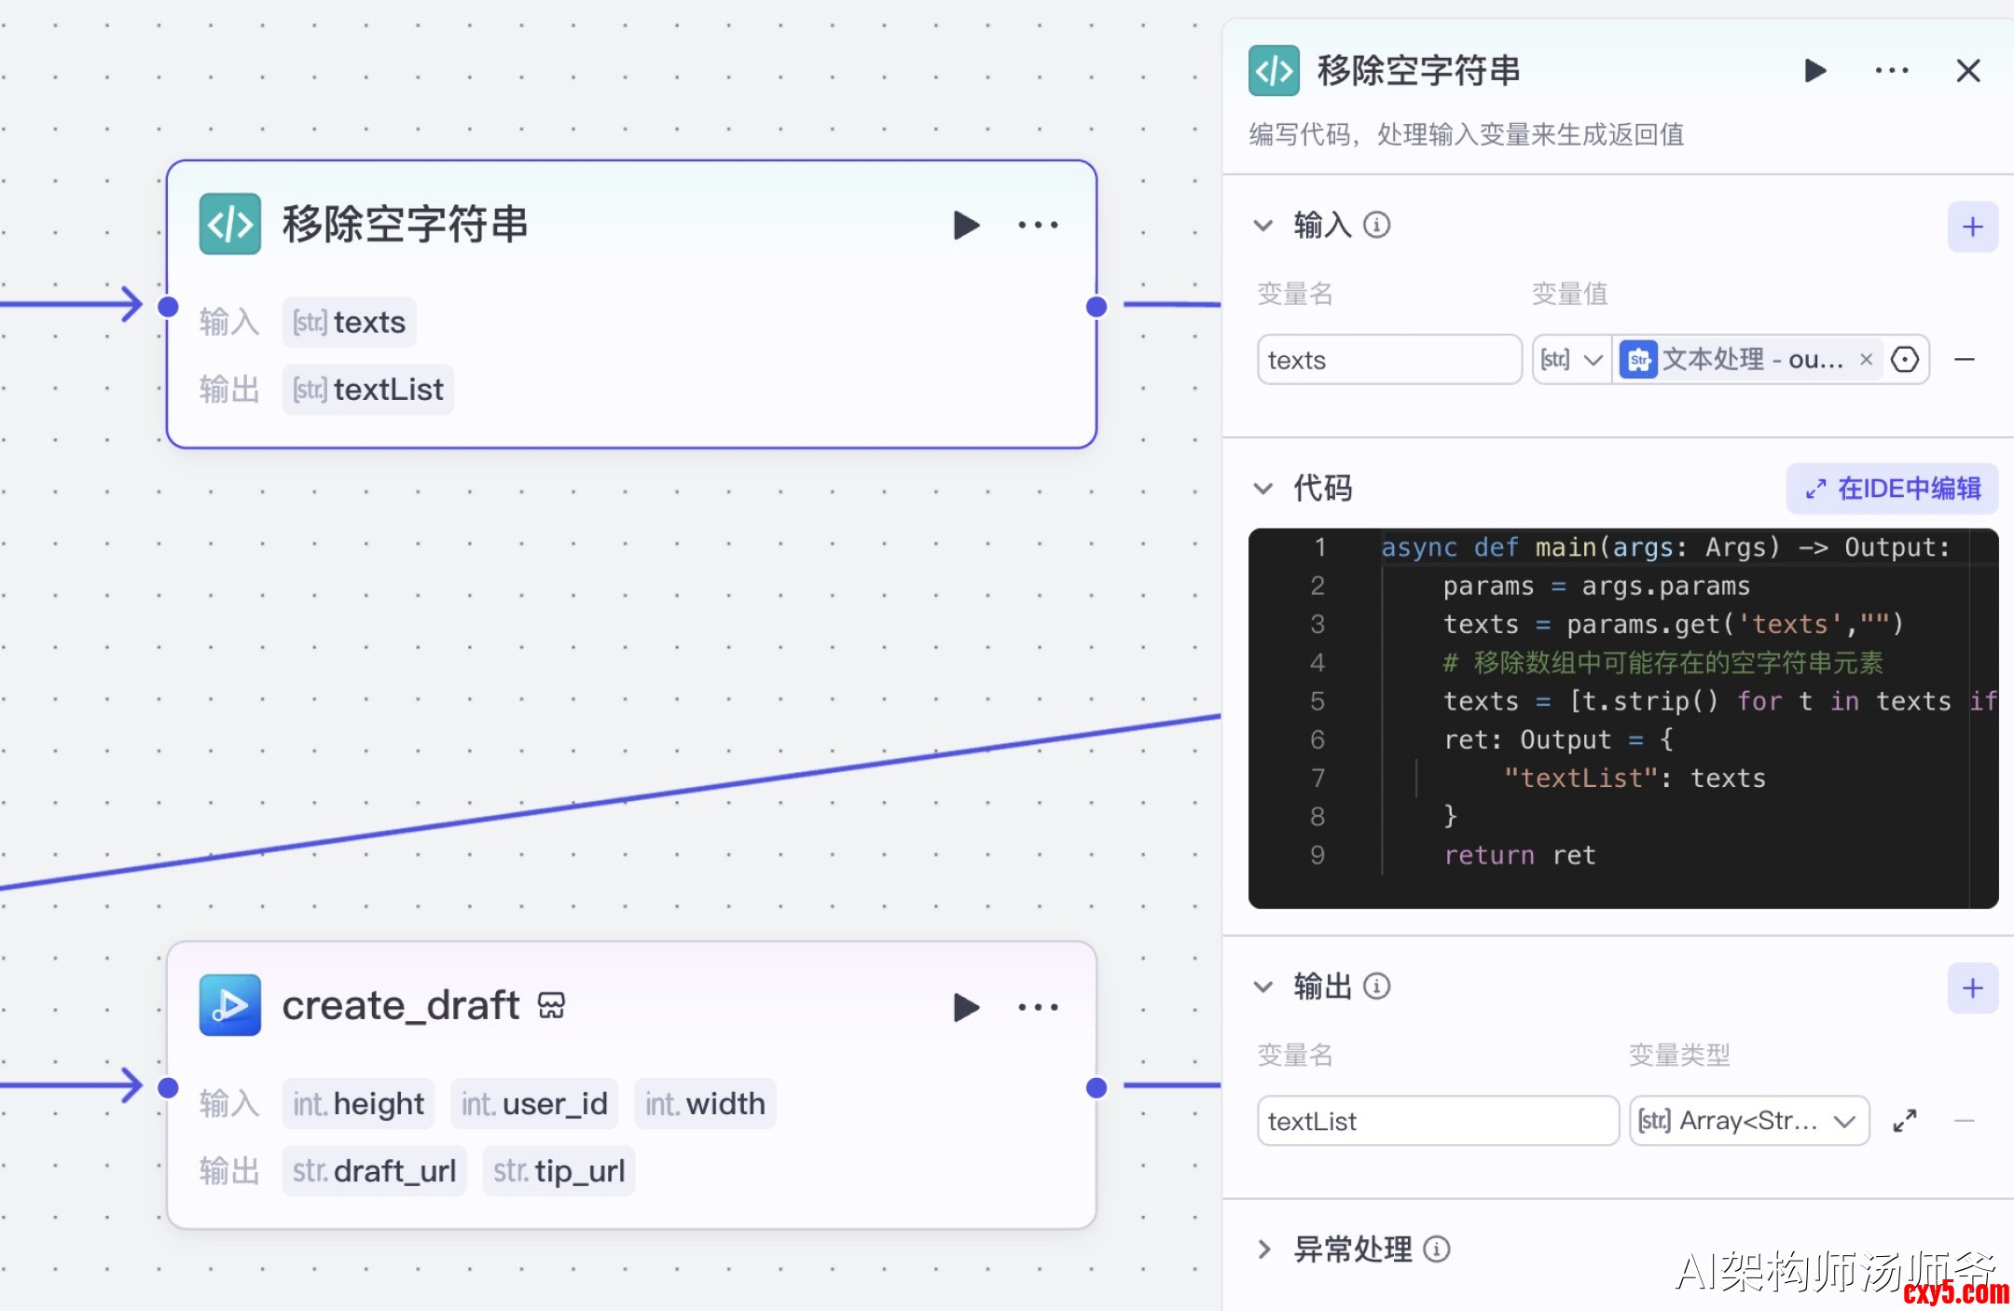
Task: Click the 在IDE中编辑 button
Action: tap(1892, 489)
